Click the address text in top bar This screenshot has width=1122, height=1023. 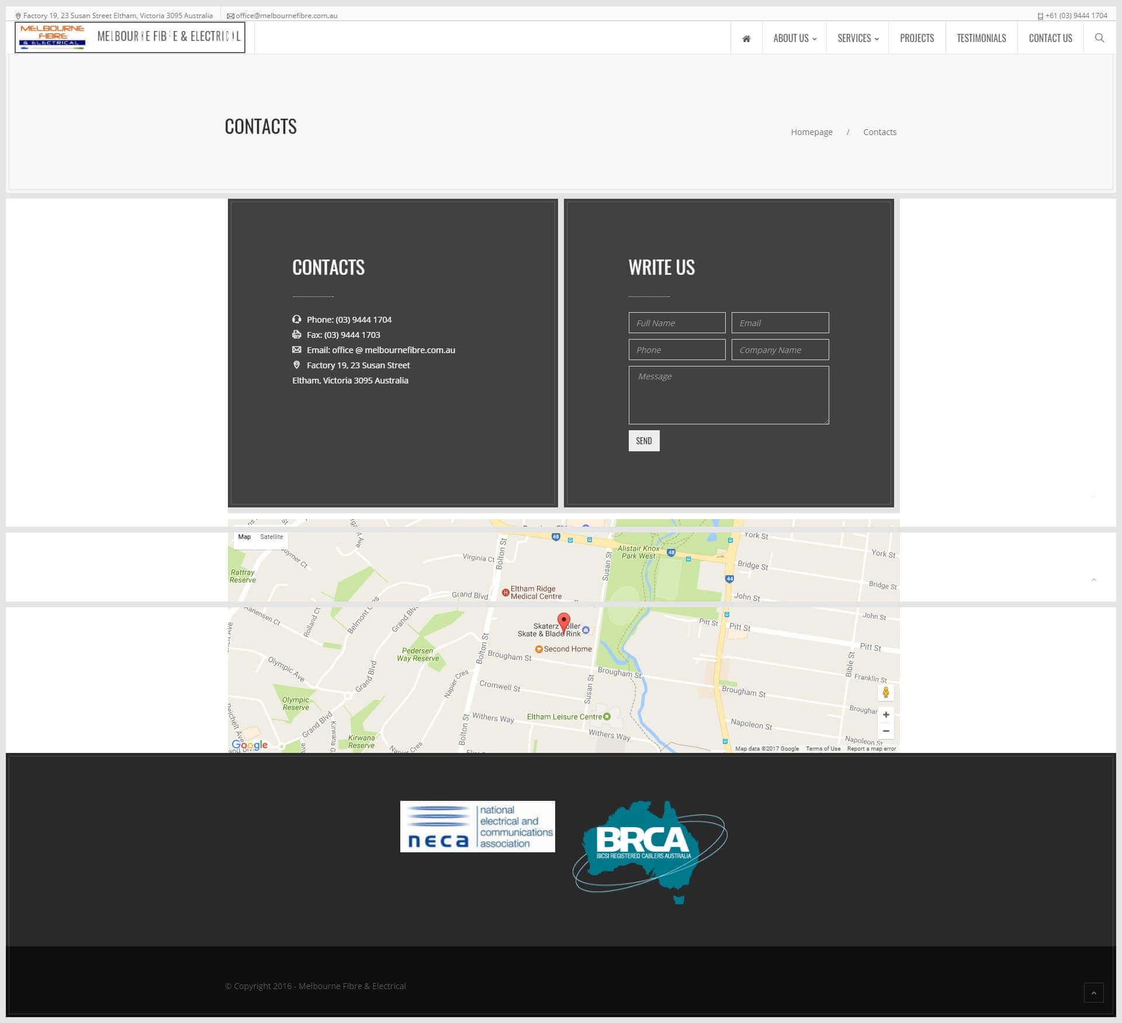(118, 16)
